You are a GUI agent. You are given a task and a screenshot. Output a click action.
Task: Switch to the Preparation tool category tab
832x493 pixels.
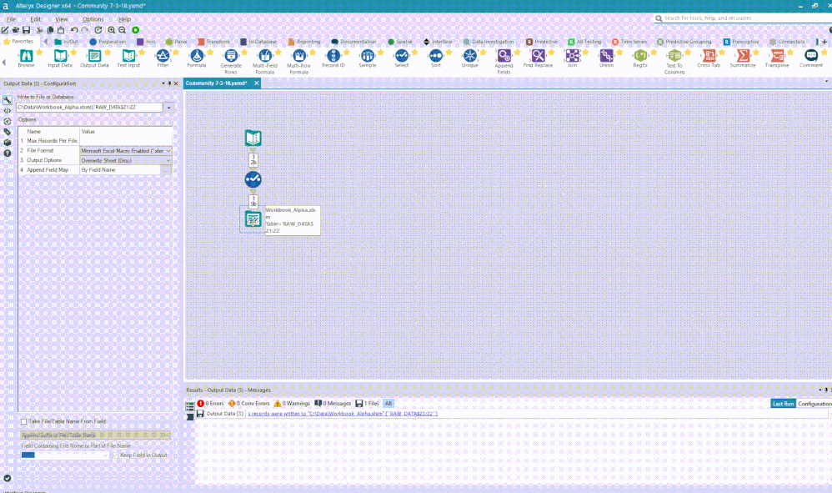(x=108, y=42)
